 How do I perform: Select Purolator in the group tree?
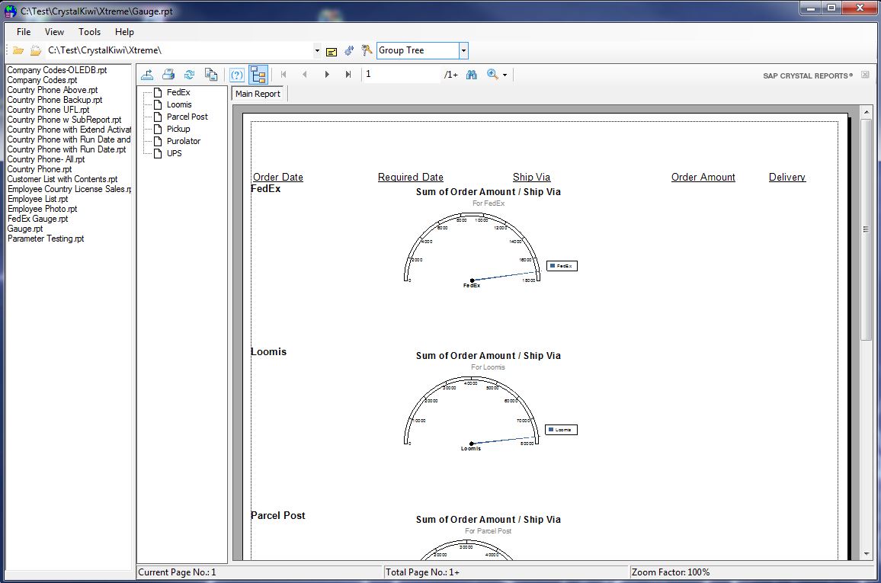point(183,141)
